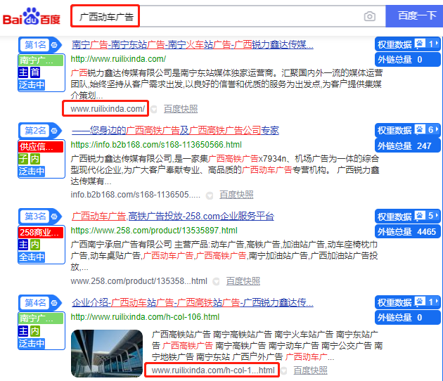Click the 外链总量 4465 button
The image size is (443, 381).
[x=408, y=232]
